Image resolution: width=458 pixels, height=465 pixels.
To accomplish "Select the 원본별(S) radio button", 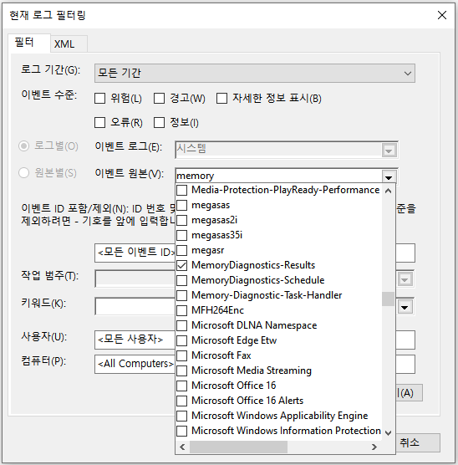I will pyautogui.click(x=23, y=172).
